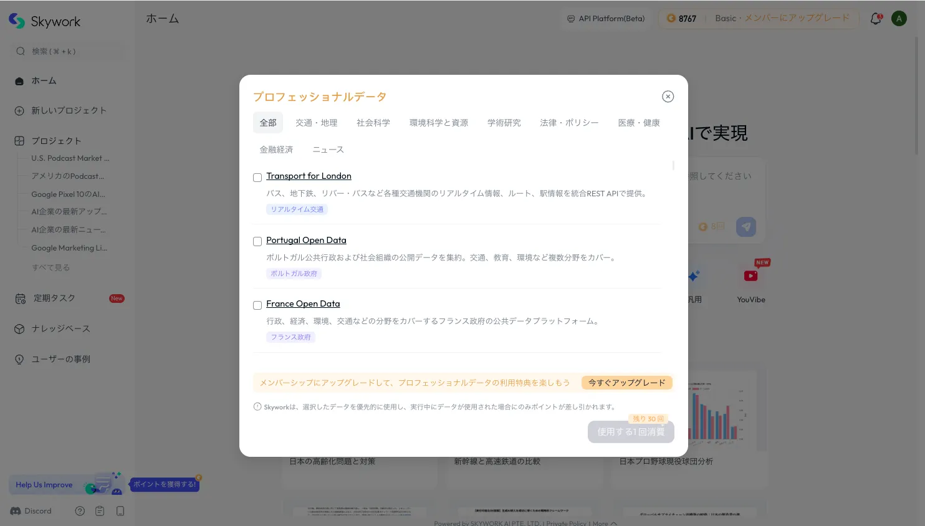The width and height of the screenshot is (925, 526).
Task: Click the フランス政府 tag
Action: [290, 337]
